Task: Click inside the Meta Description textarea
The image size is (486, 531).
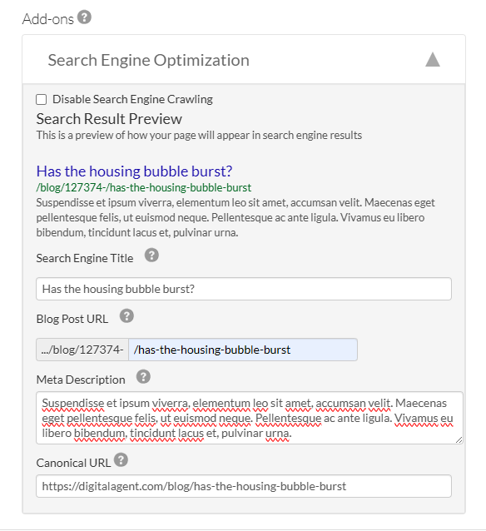Action: click(x=250, y=418)
